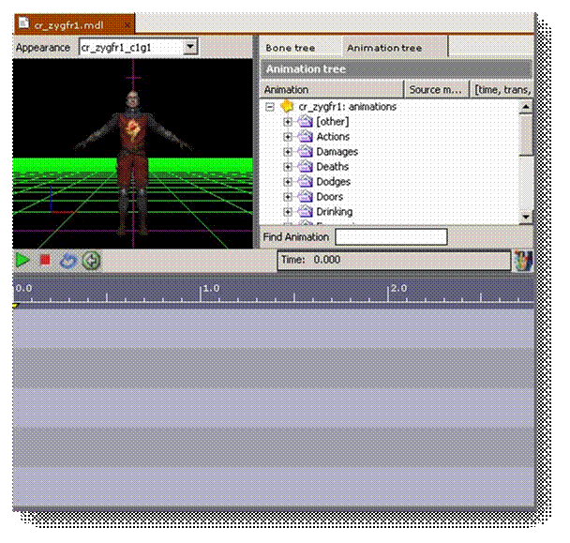Click the 2.0 mark on timeline ruler
The image size is (570, 543).
tap(398, 289)
